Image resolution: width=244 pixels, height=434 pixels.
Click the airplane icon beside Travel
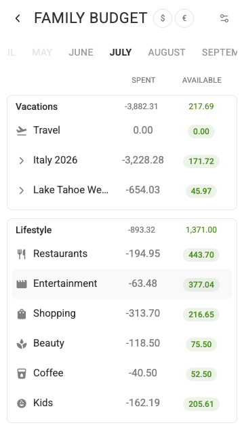22,131
